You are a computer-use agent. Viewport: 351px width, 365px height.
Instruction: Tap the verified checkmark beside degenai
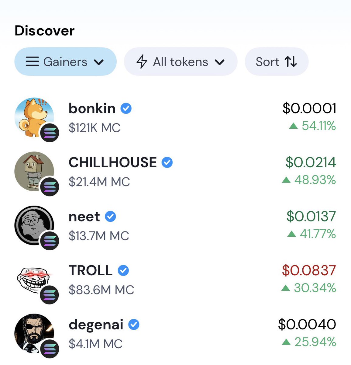(x=134, y=325)
